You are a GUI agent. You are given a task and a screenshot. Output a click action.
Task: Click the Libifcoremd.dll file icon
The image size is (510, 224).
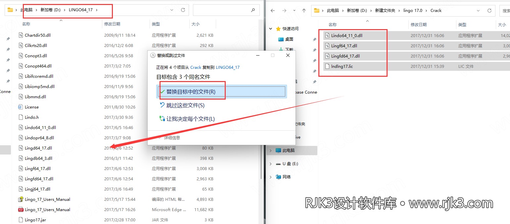click(x=21, y=76)
